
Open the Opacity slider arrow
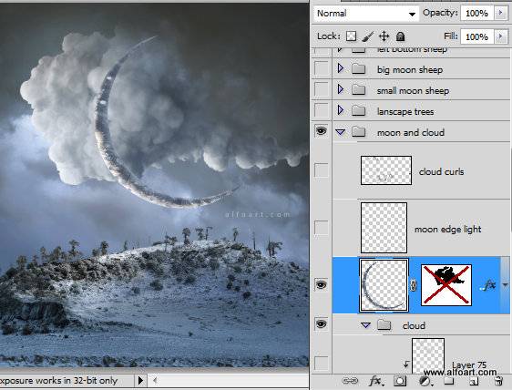click(500, 13)
